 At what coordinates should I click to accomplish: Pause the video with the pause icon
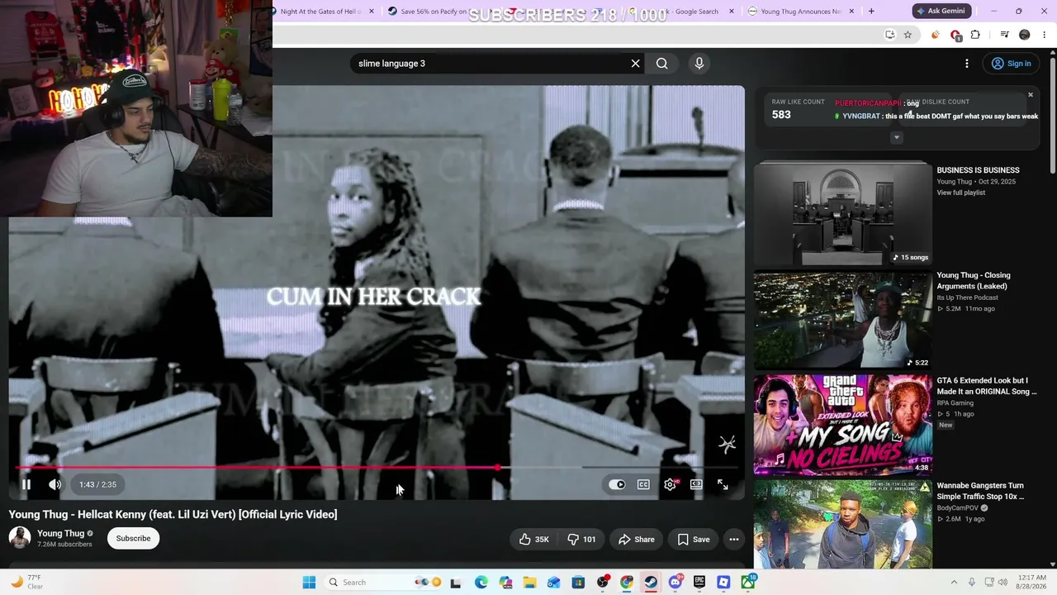(x=26, y=484)
